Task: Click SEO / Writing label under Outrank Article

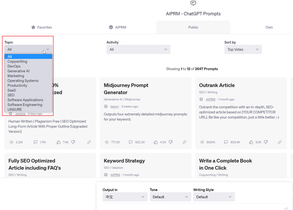Action: (208, 92)
